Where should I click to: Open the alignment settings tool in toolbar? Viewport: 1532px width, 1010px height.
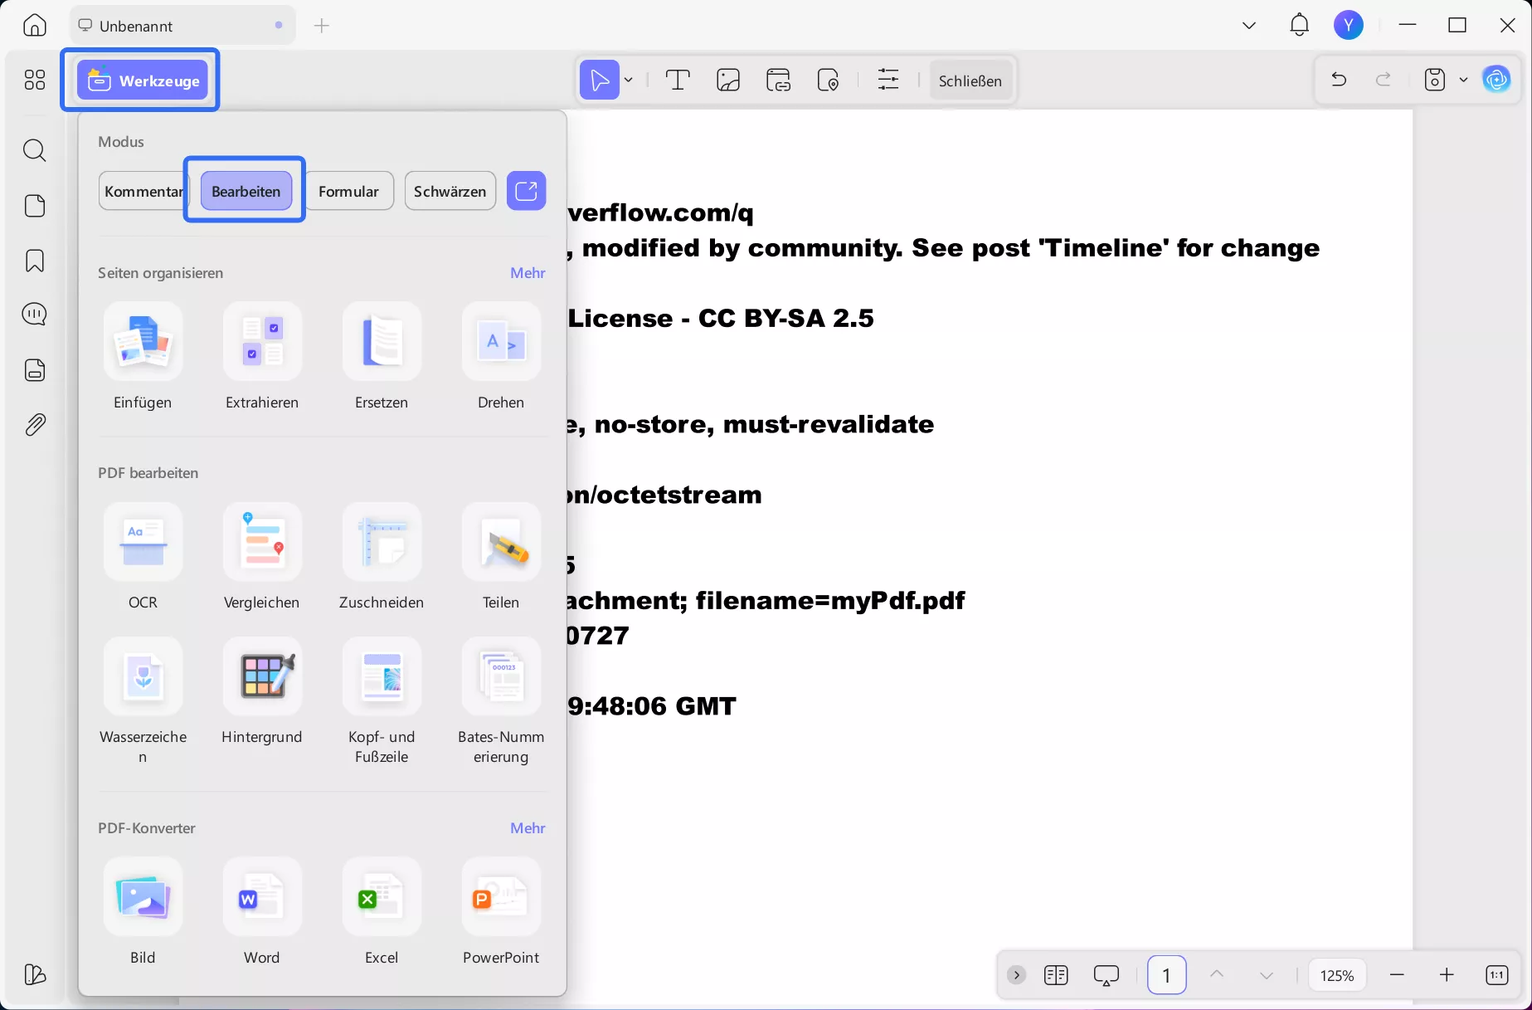click(888, 81)
